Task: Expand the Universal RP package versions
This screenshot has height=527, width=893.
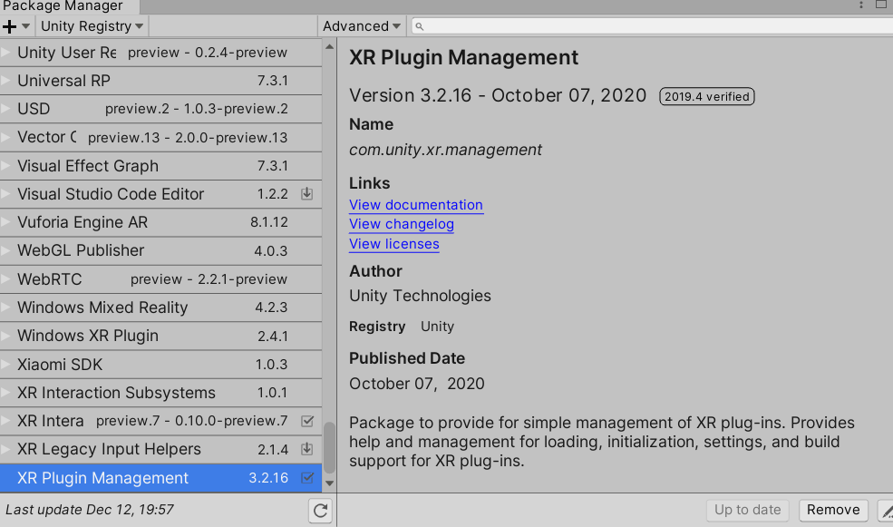Action: [6, 81]
